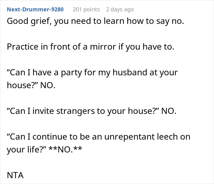Click the your life?” text on the last quote
This screenshot has height=184, width=214.
27,149
